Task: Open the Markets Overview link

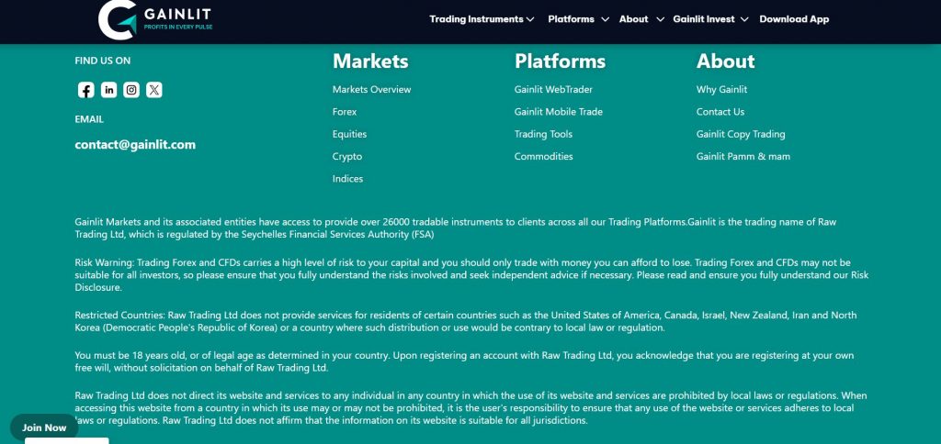Action: click(371, 90)
